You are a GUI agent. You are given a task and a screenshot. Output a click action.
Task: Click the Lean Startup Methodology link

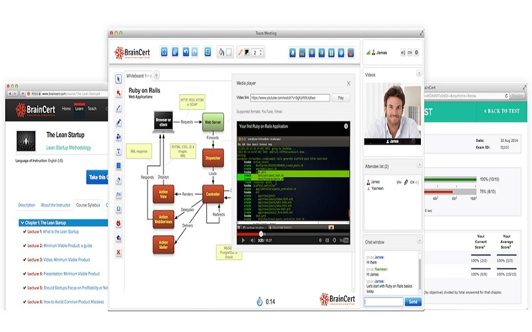pos(68,147)
